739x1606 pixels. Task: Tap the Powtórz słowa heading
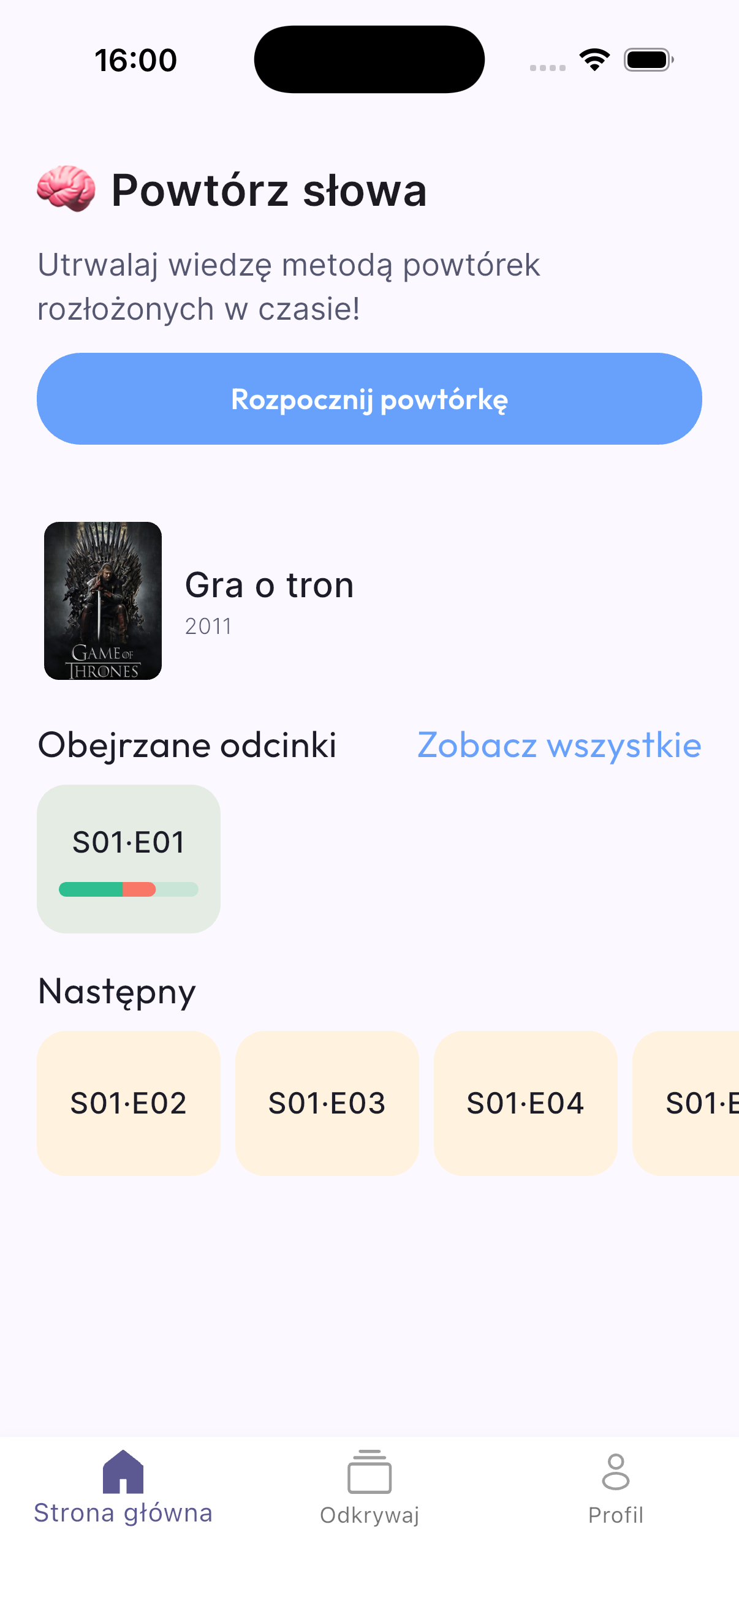(x=269, y=190)
